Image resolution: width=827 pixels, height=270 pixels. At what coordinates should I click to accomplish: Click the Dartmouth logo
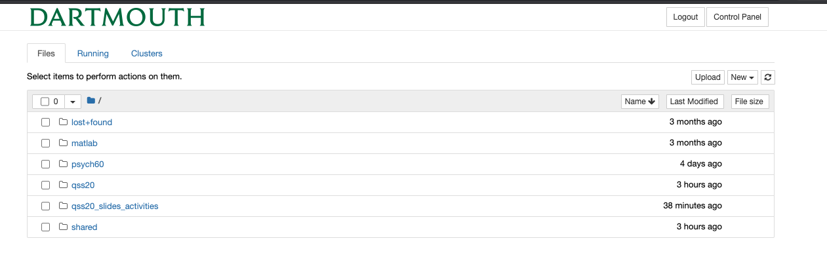click(x=117, y=17)
